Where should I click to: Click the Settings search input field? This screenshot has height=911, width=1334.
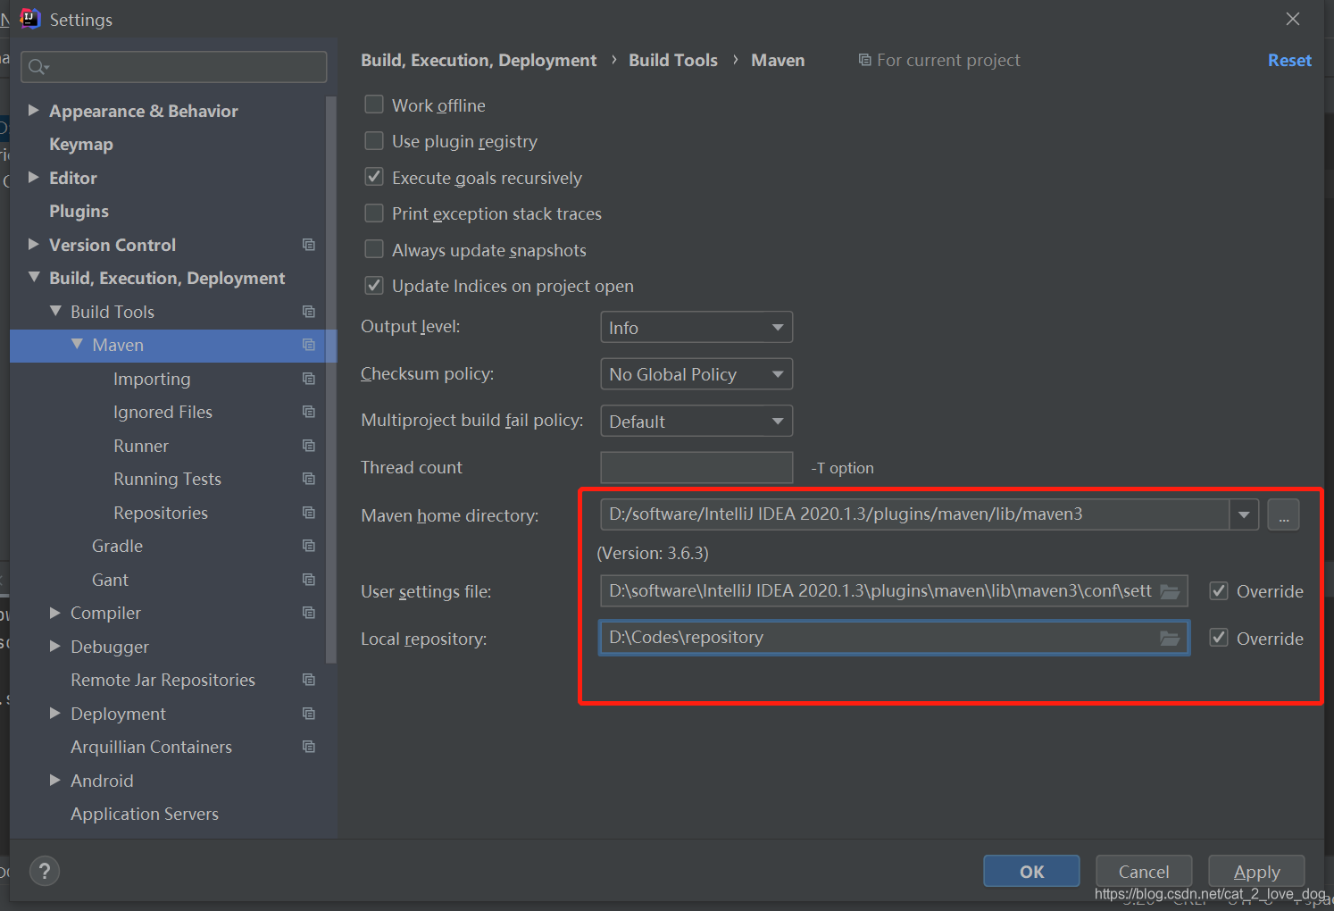[x=173, y=67]
